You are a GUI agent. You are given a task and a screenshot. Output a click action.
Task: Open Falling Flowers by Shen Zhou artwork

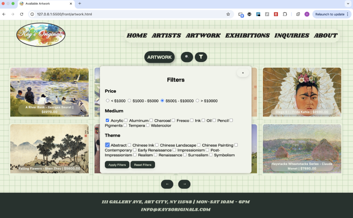[49, 149]
